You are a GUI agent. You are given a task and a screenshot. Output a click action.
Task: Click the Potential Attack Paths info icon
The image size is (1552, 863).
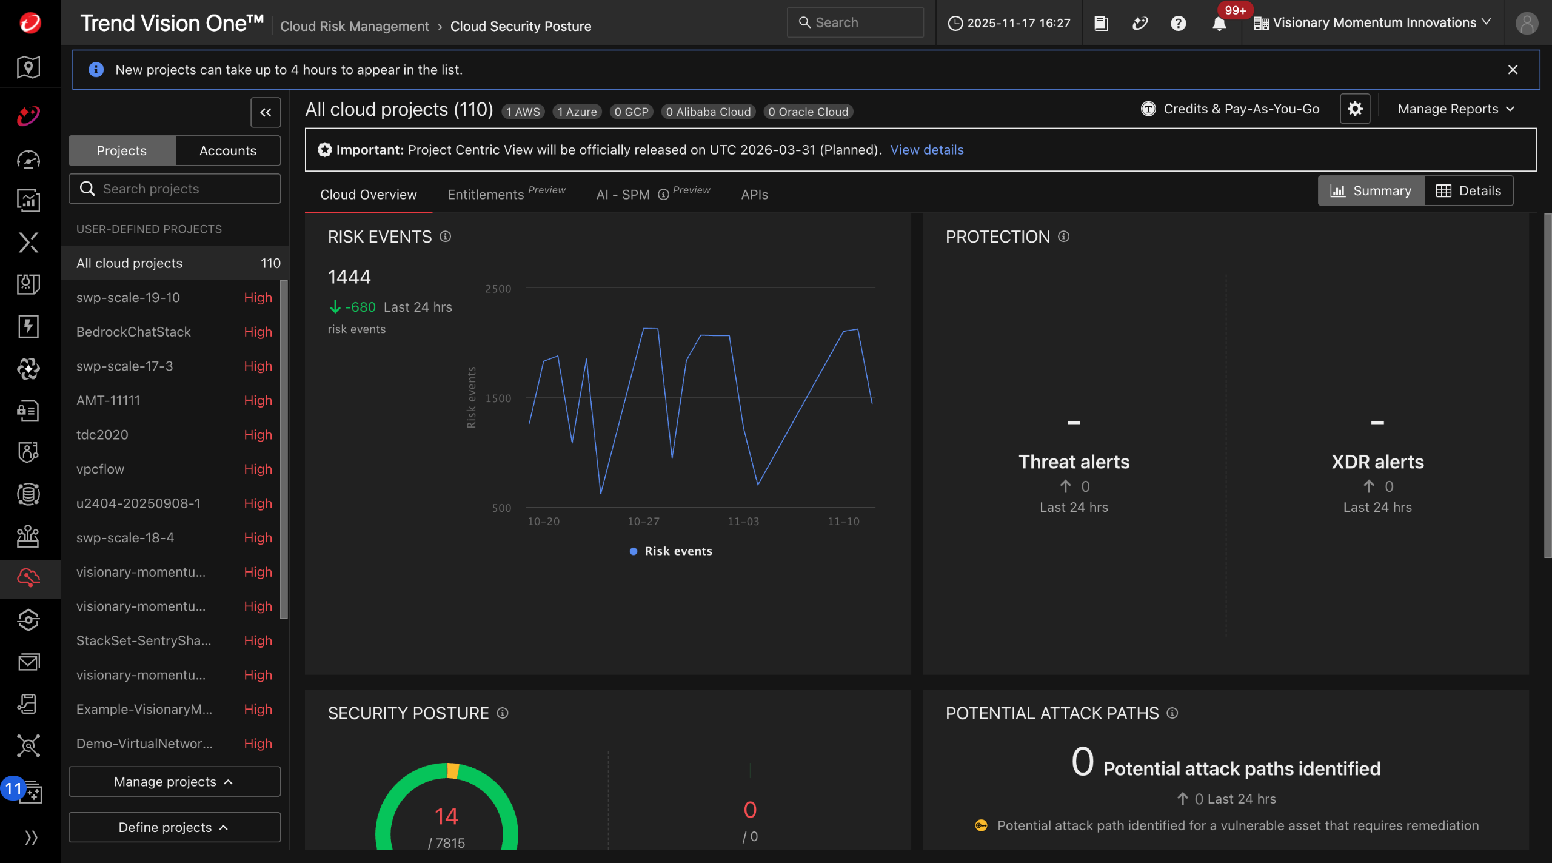point(1172,713)
